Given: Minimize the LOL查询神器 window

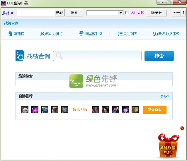Looking at the screenshot, I should (x=161, y=2).
